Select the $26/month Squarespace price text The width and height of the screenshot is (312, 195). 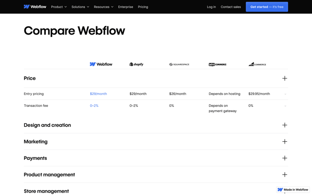[x=177, y=94]
